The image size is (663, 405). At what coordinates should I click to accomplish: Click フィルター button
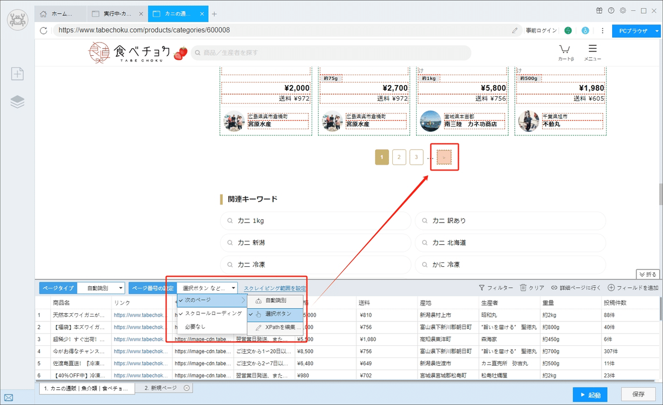(x=496, y=288)
